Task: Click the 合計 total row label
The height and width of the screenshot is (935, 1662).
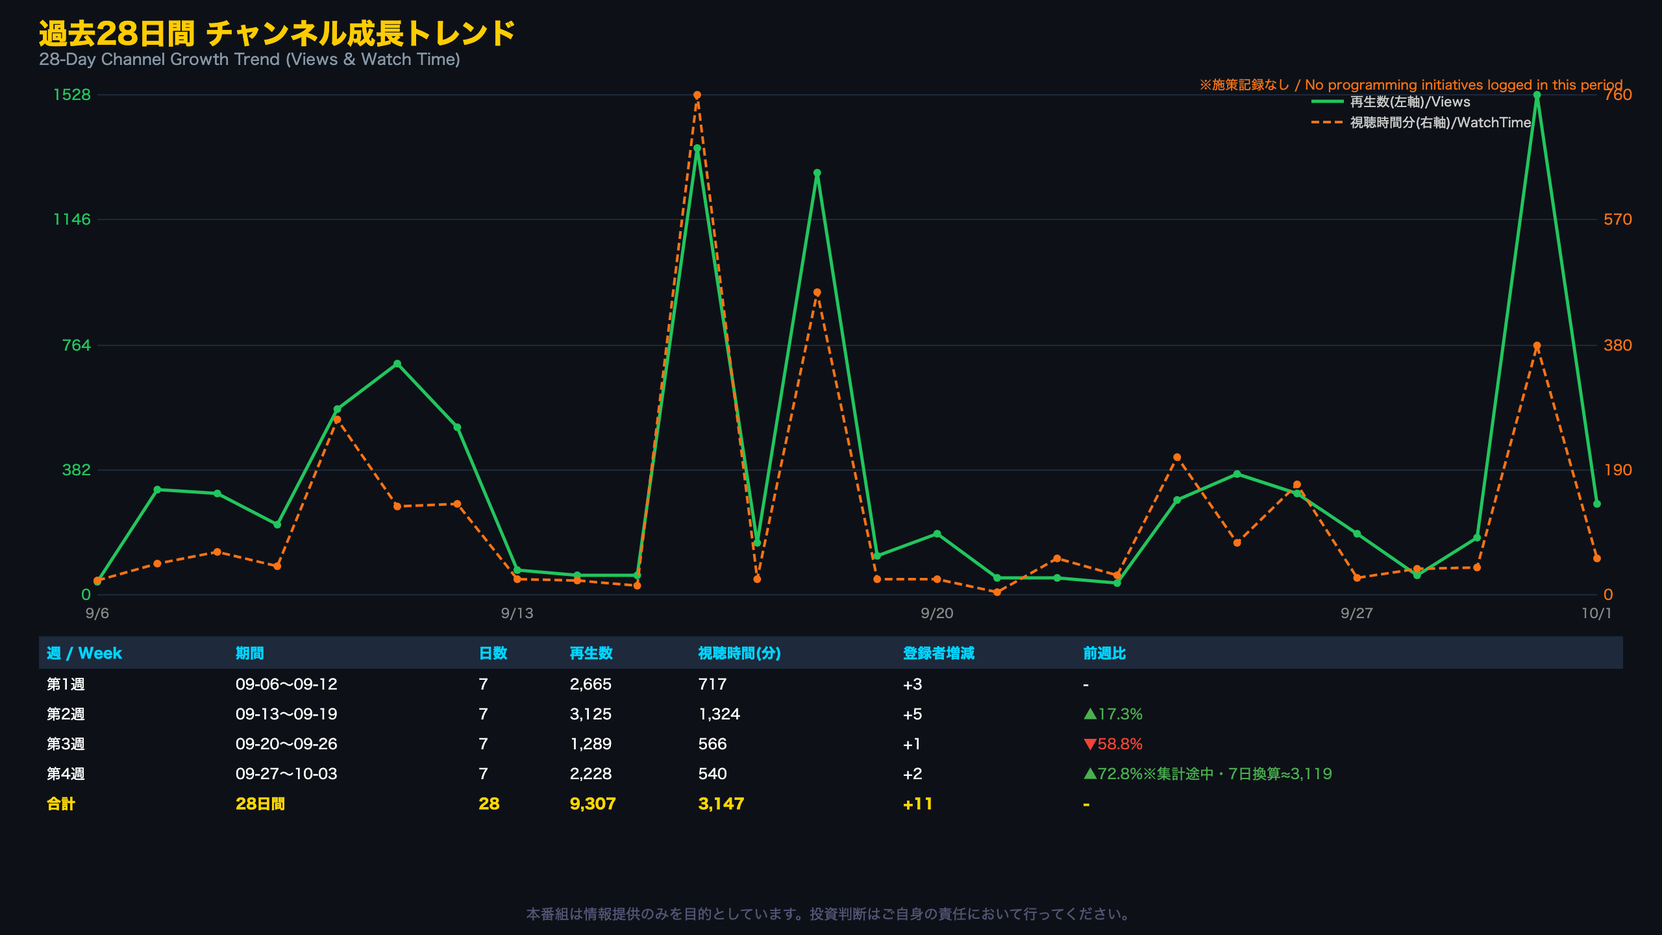Action: [61, 804]
